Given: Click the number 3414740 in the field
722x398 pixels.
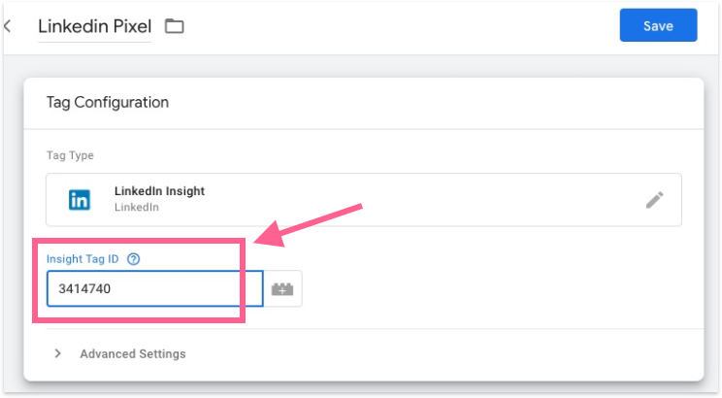Looking at the screenshot, I should point(85,289).
